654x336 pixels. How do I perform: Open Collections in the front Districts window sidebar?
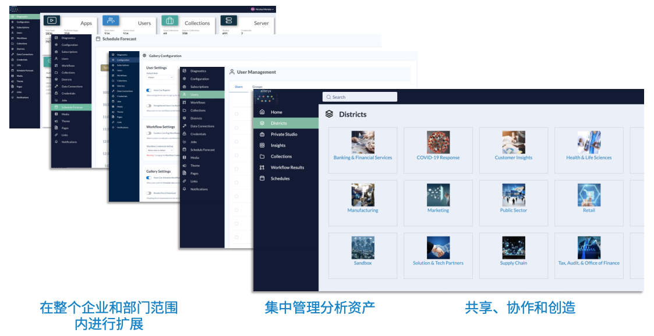(286, 156)
